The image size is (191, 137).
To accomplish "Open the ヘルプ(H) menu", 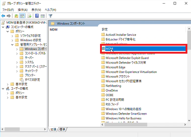I will click(x=50, y=10).
